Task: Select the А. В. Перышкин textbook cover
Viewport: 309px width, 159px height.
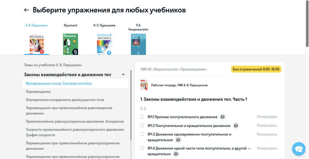Action: 37,45
